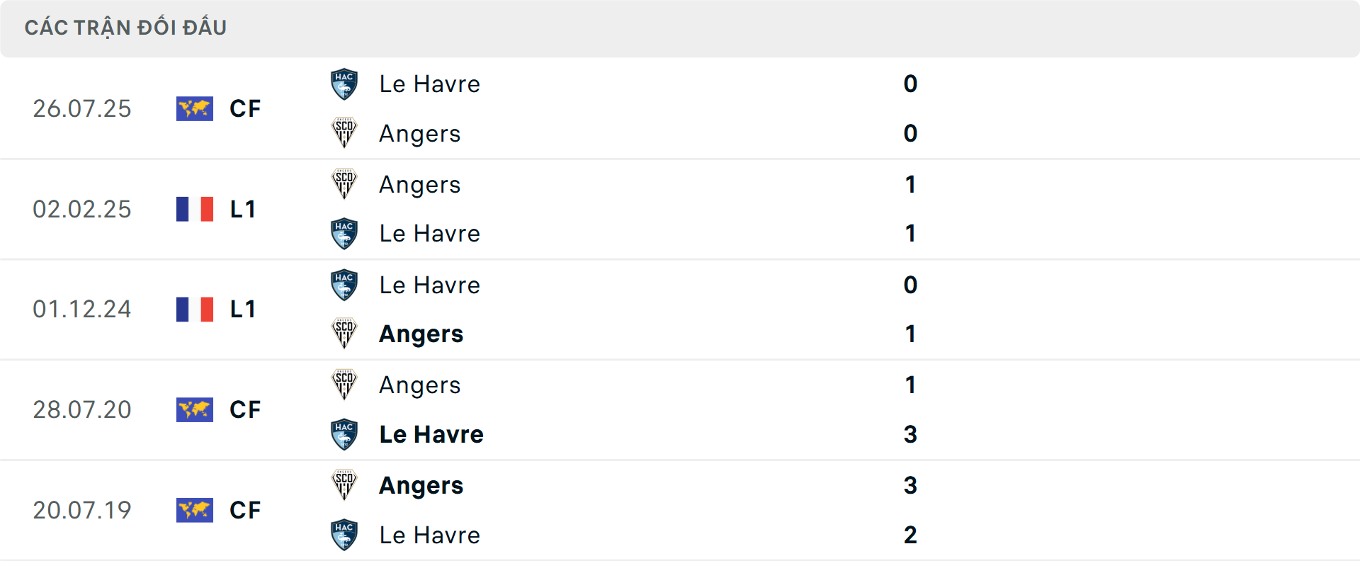Click the bold Angers name in 01.12.24 match
Image resolution: width=1360 pixels, height=561 pixels.
(421, 334)
